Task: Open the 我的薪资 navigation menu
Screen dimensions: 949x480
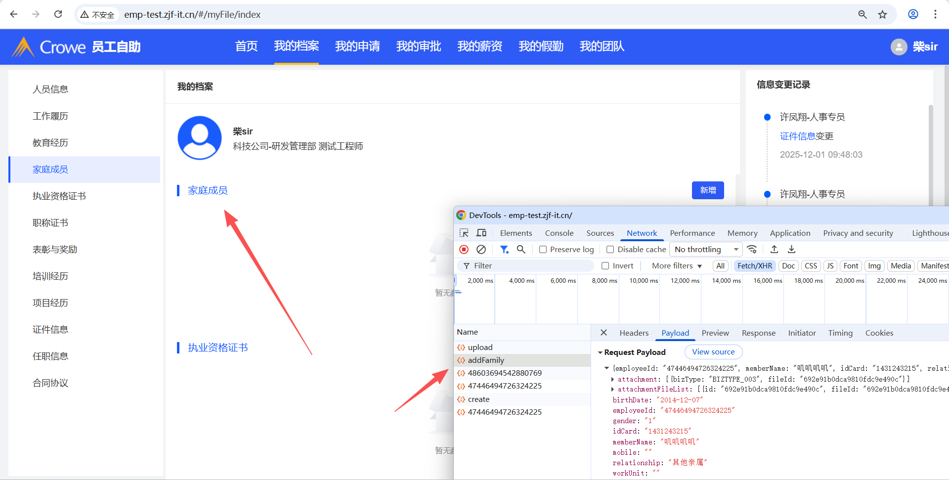Action: [x=479, y=46]
